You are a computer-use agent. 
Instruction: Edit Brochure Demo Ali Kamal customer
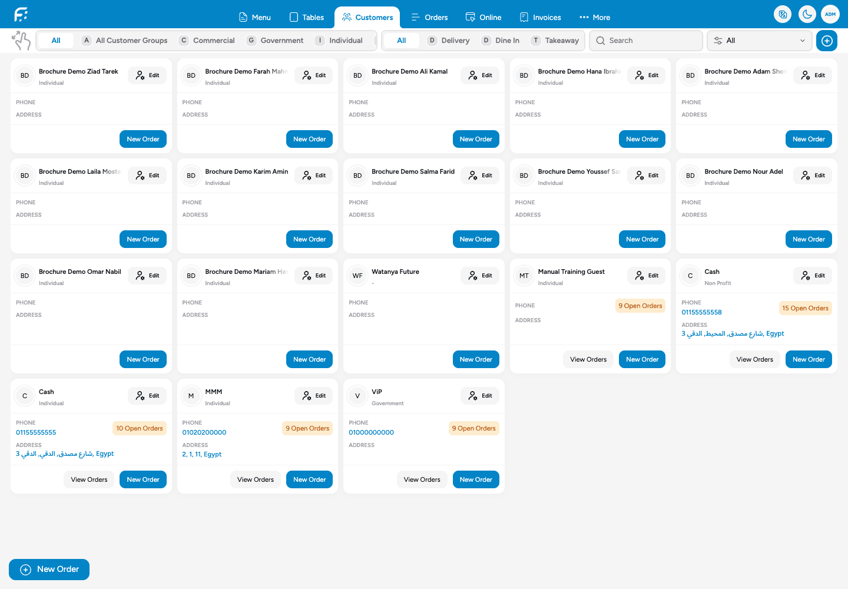coord(480,75)
